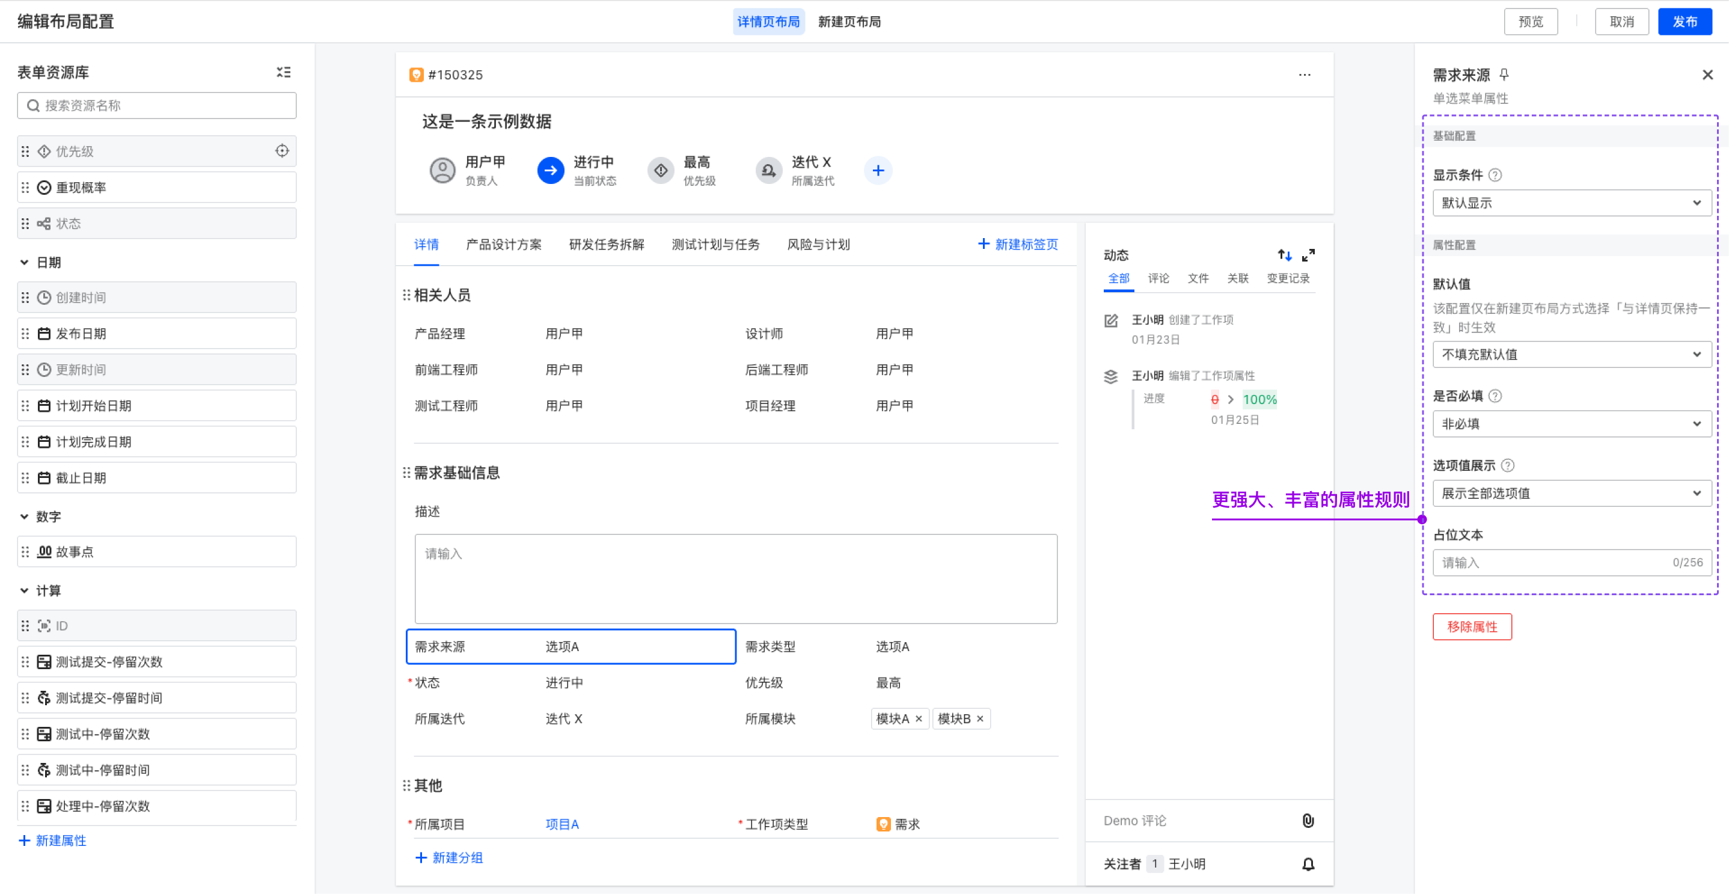
Task: Collapse the 日期 group in resource list
Action: pos(24,262)
